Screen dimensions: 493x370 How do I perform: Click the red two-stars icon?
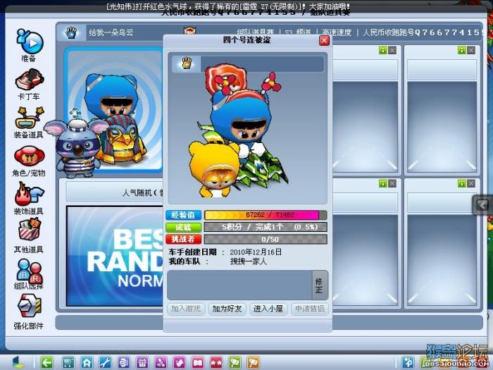[x=216, y=362]
